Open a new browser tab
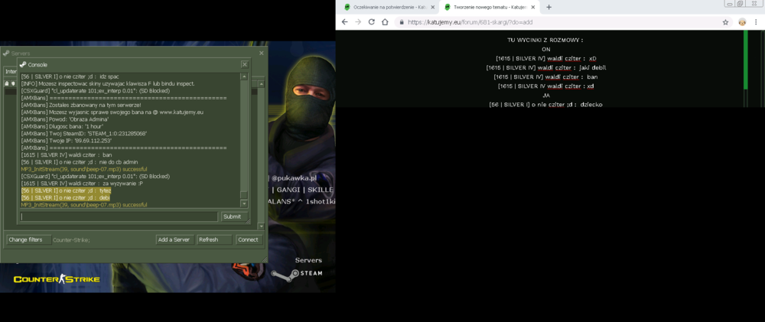Viewport: 765px width, 322px height. click(x=549, y=8)
